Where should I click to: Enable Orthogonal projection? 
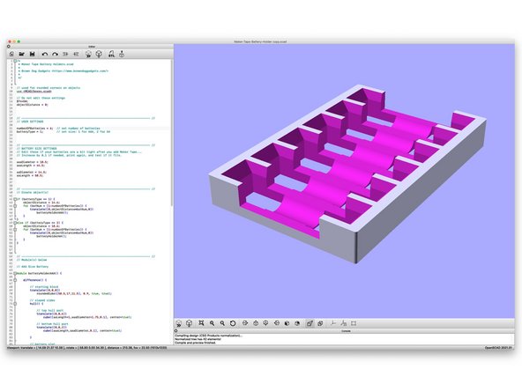click(320, 323)
